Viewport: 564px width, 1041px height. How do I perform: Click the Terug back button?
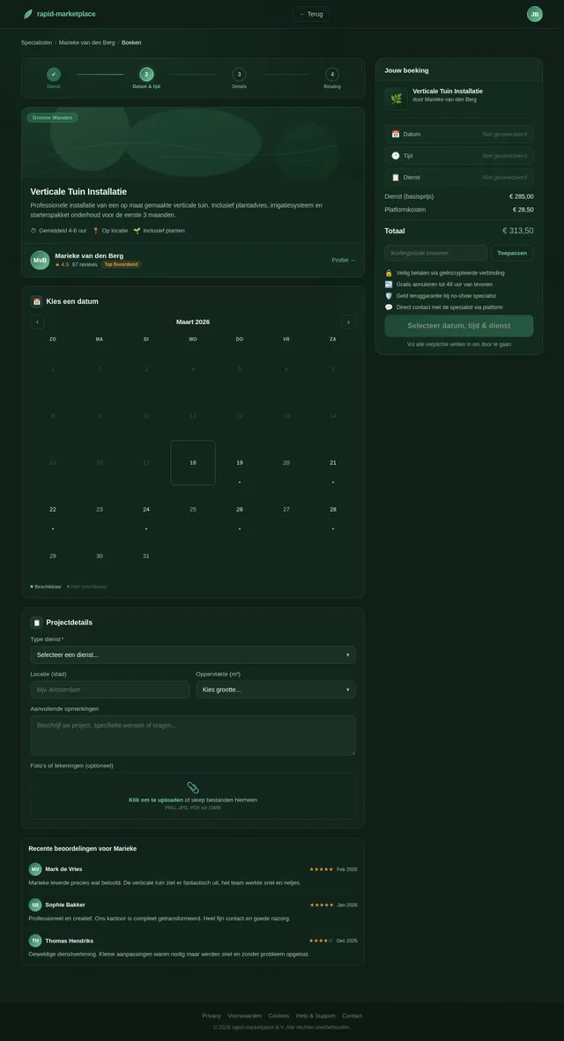tap(311, 14)
